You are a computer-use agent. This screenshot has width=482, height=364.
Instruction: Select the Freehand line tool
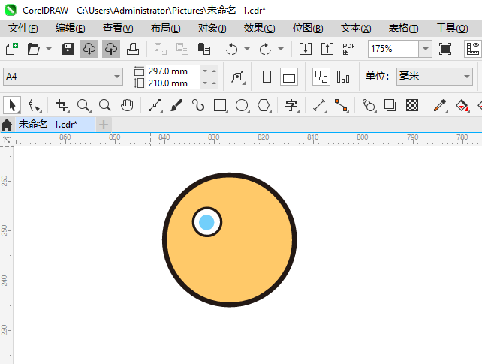[x=155, y=105]
